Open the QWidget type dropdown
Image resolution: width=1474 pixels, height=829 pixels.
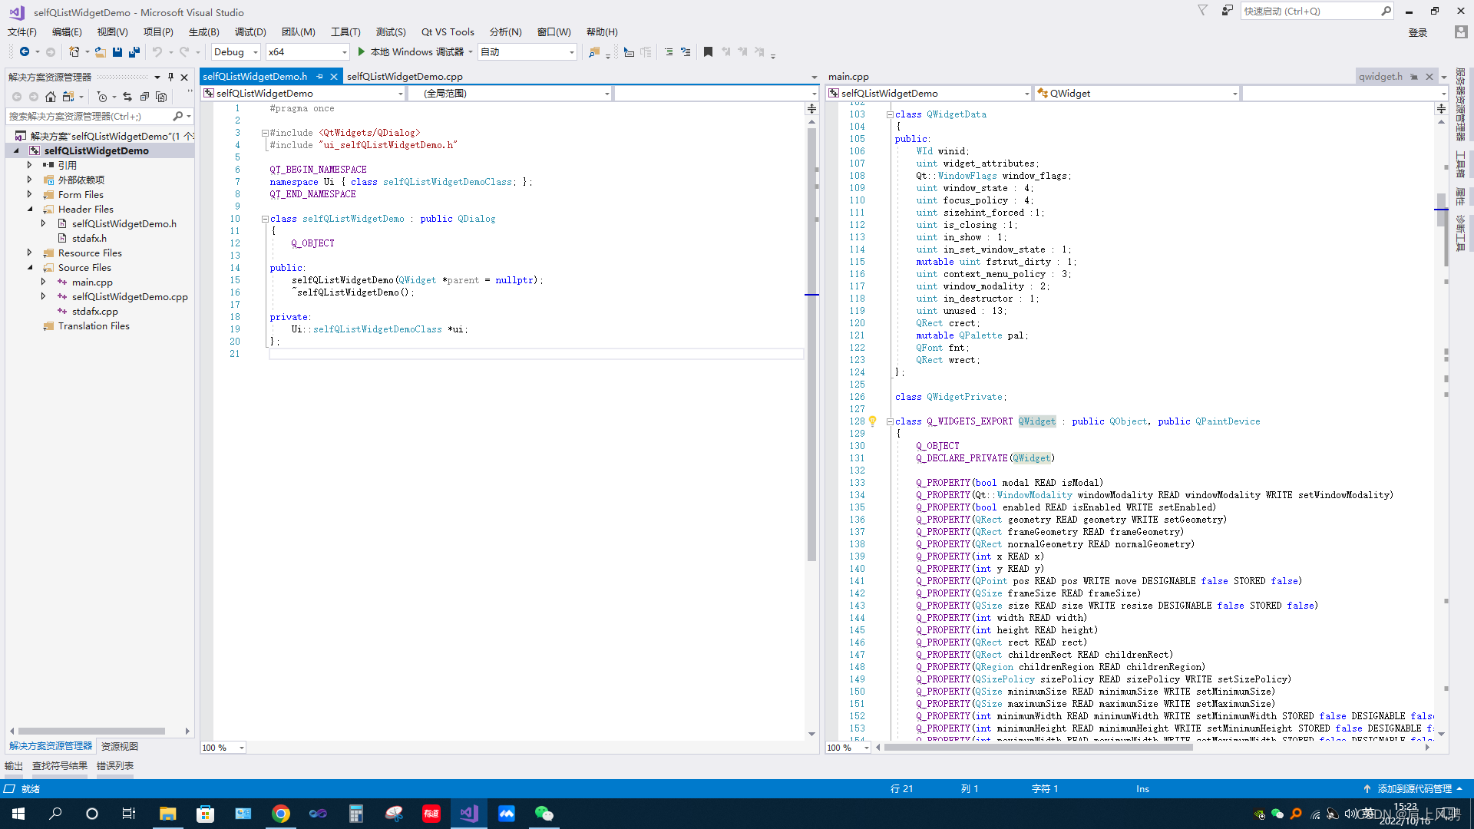pos(1137,93)
